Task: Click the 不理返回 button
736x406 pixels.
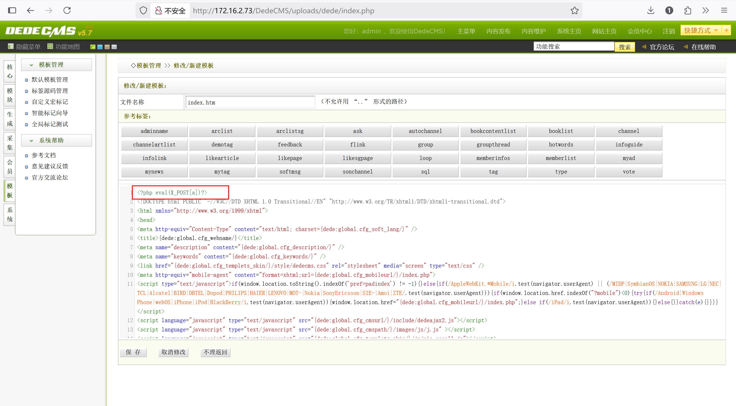Action: tap(215, 352)
